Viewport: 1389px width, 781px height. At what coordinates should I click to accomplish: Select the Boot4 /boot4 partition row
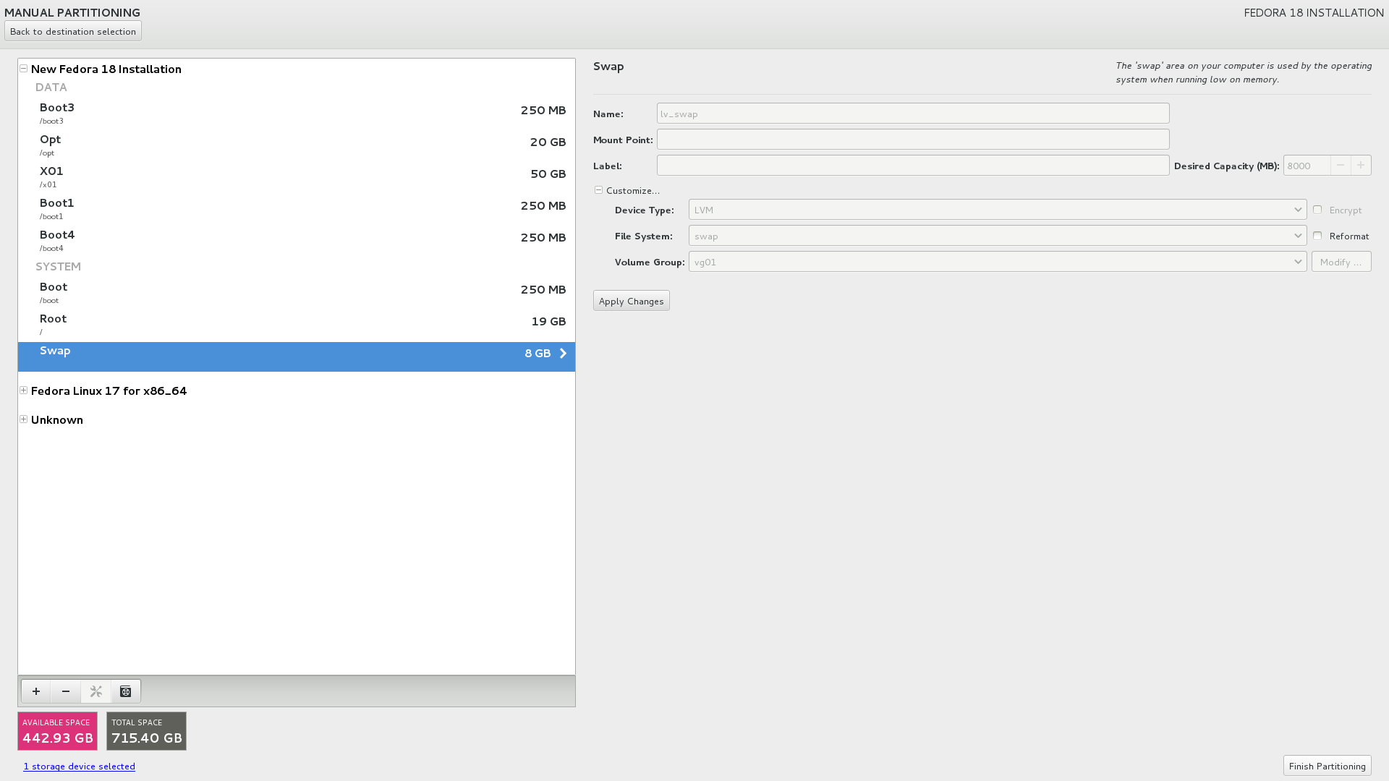(x=297, y=240)
